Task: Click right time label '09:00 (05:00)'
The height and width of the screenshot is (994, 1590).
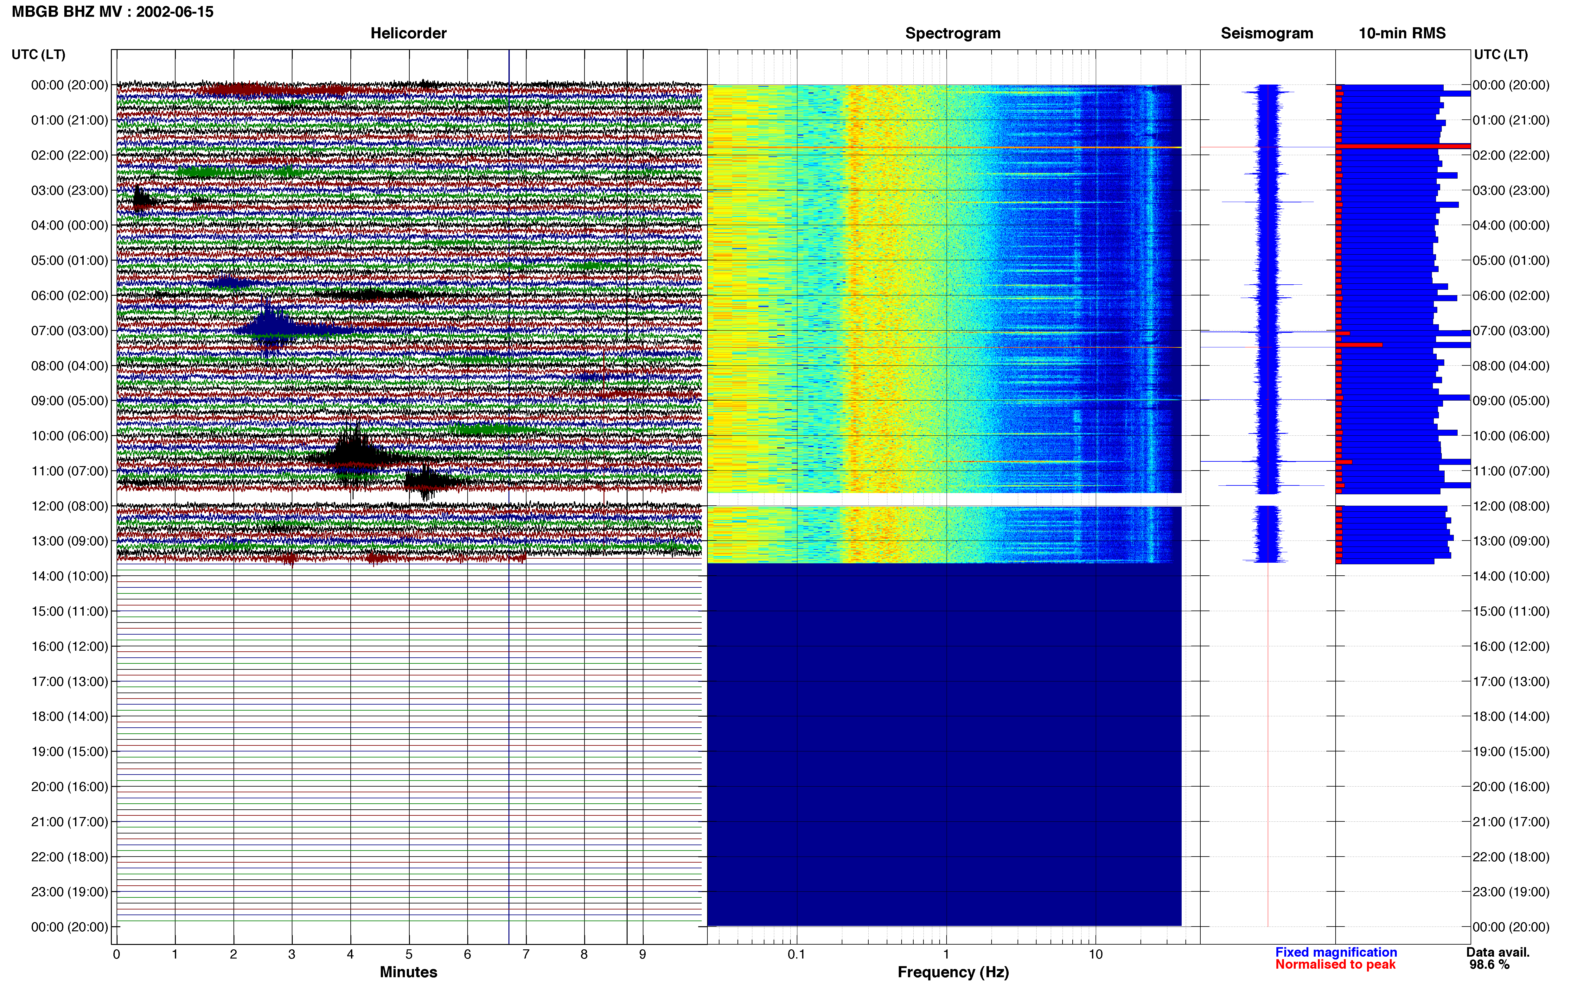Action: click(1511, 401)
